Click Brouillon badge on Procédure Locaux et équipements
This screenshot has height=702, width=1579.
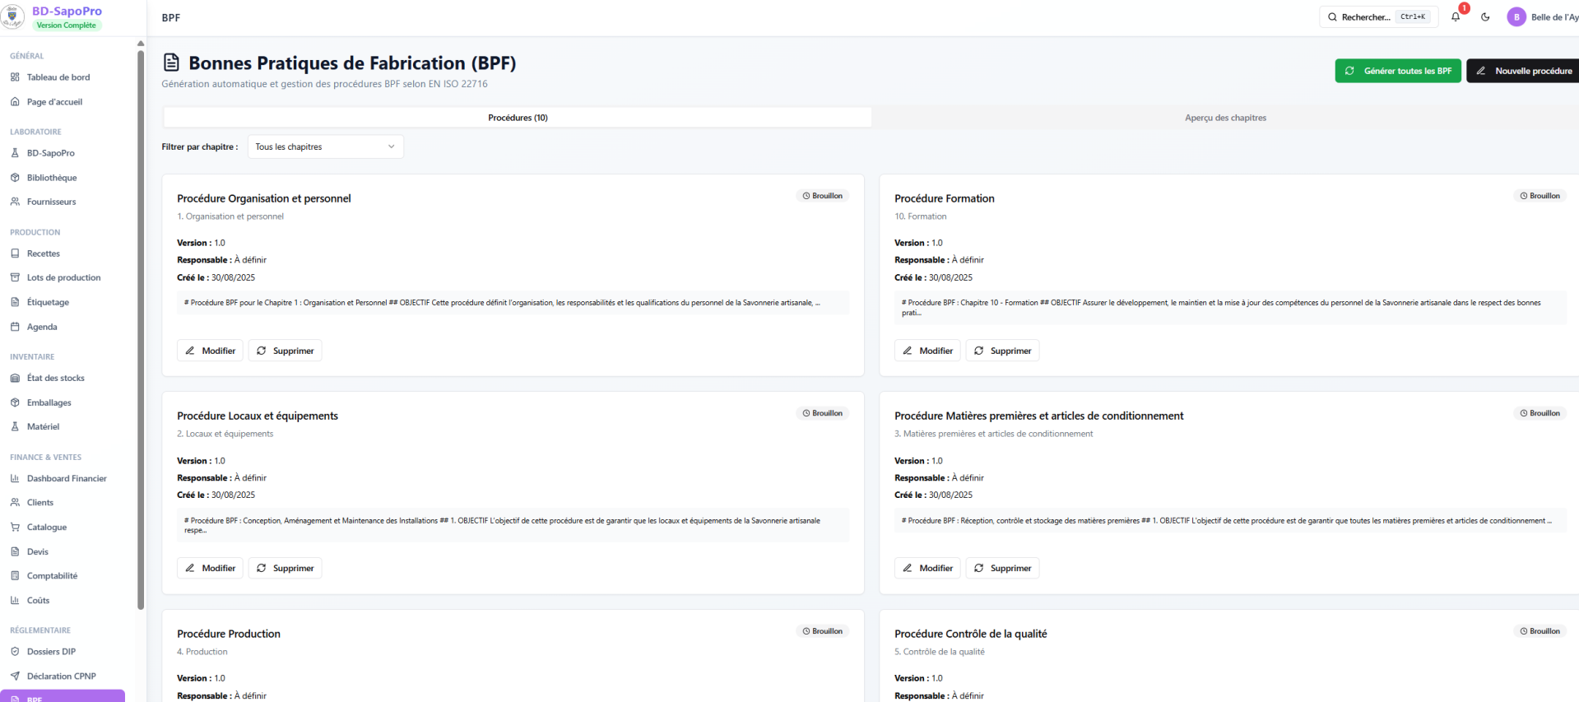(x=823, y=413)
